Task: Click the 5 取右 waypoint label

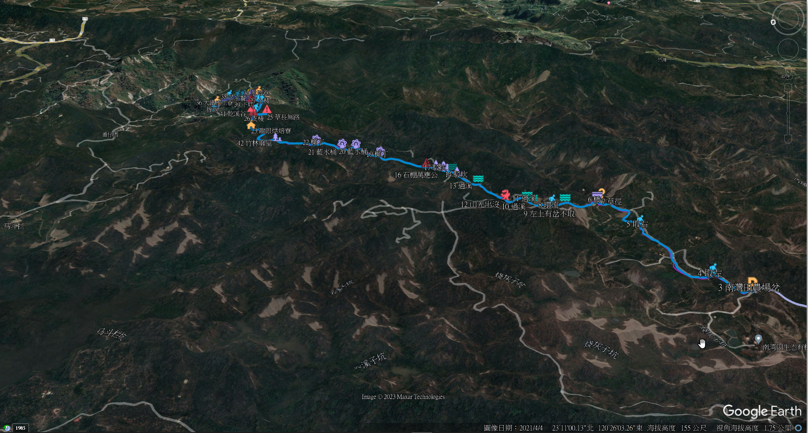Action: [x=637, y=224]
